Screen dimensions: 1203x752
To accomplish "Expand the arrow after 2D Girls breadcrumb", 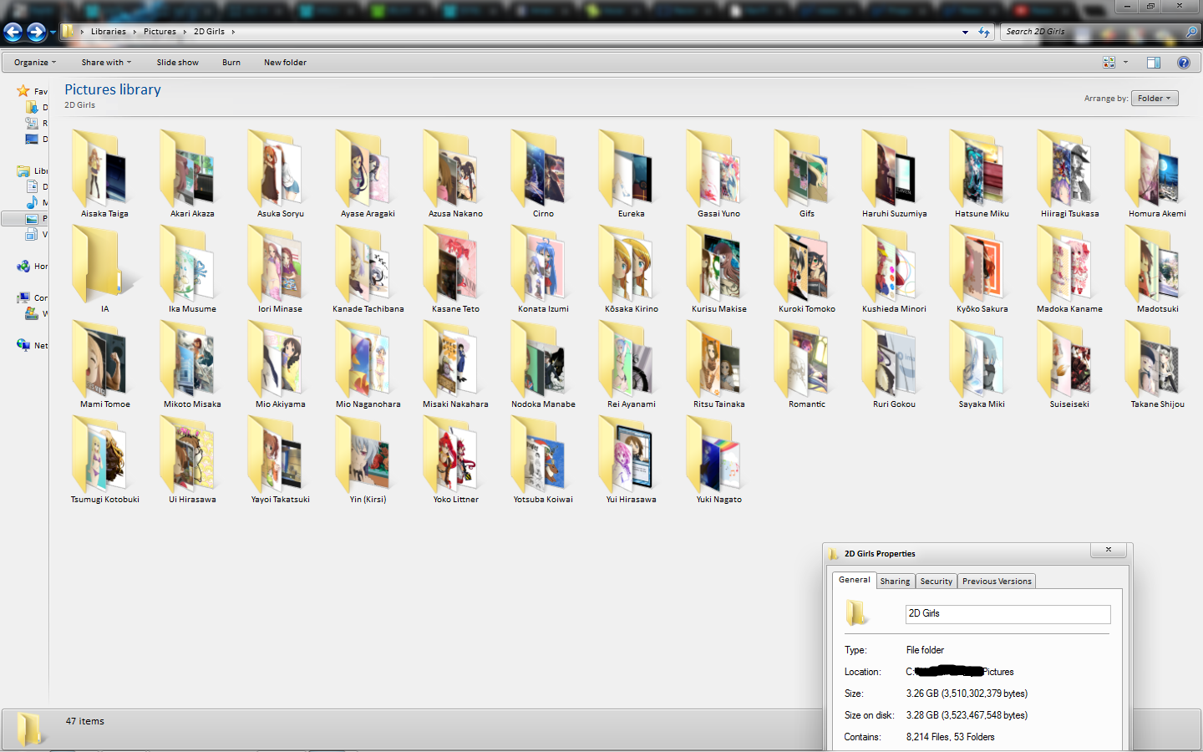I will [233, 32].
